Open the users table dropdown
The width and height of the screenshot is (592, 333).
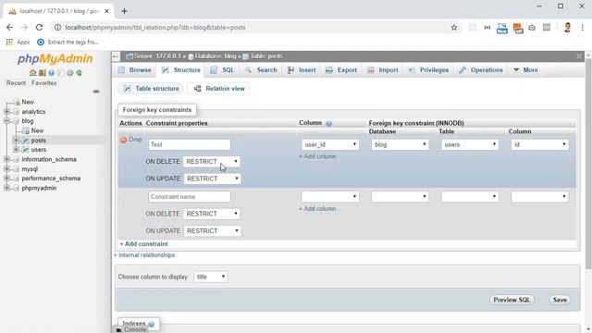coord(470,144)
